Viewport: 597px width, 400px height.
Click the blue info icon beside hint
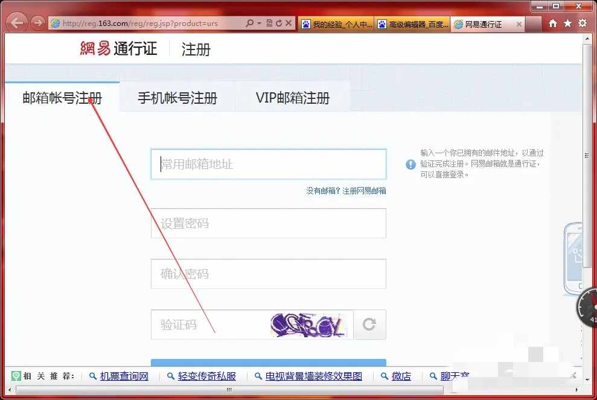point(410,165)
